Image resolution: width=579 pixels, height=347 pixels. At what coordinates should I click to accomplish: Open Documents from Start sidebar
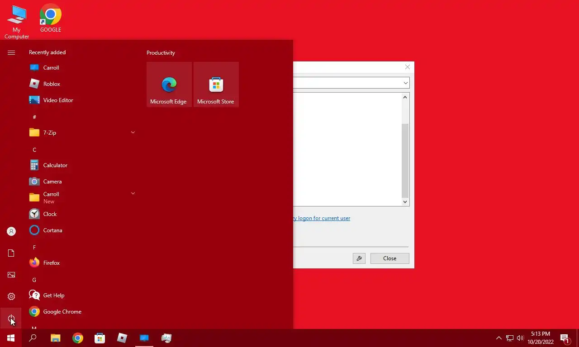pyautogui.click(x=11, y=253)
